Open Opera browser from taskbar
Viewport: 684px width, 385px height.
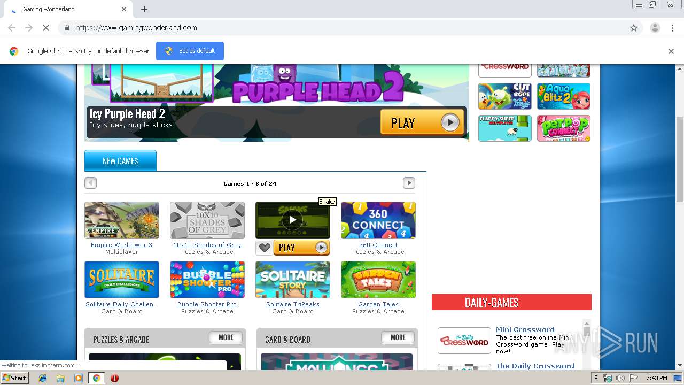[x=114, y=378]
